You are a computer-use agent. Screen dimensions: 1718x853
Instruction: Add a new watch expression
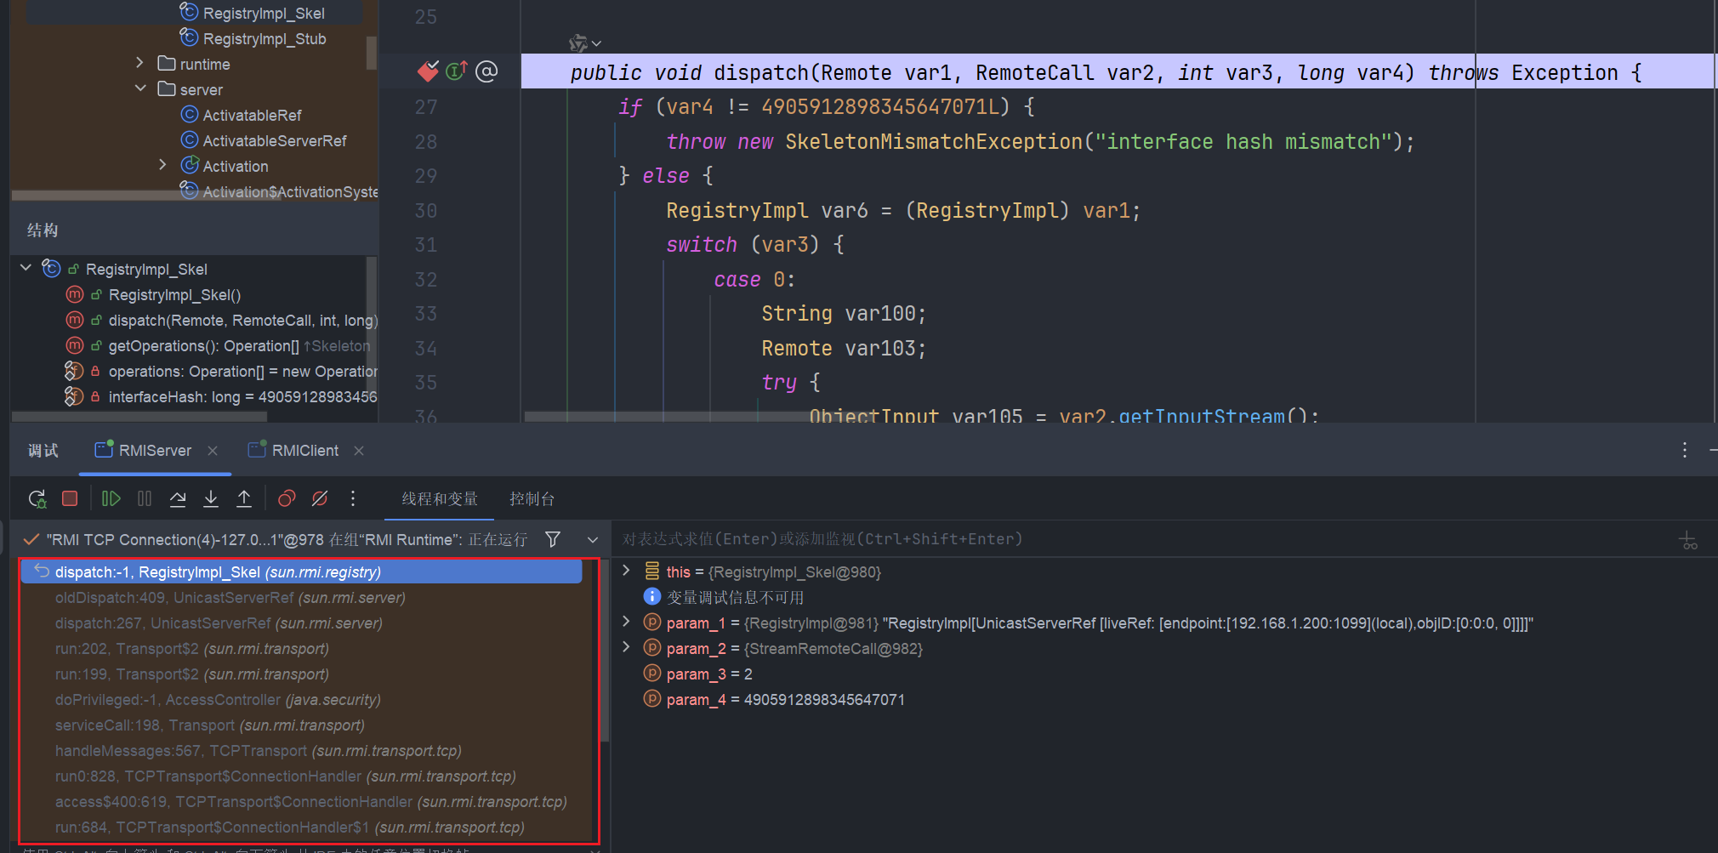(x=1688, y=540)
